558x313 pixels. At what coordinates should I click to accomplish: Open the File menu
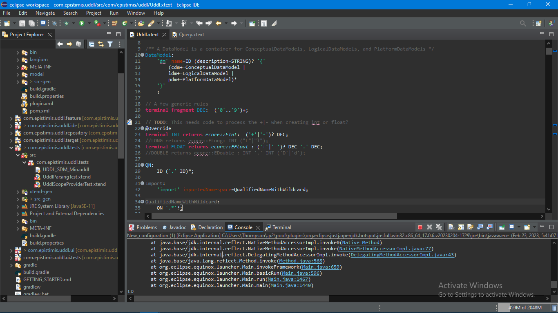point(7,13)
